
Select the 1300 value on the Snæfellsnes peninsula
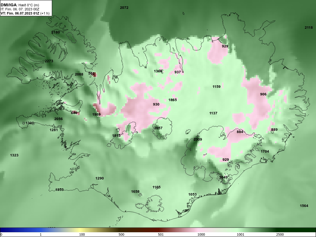(x=30, y=123)
